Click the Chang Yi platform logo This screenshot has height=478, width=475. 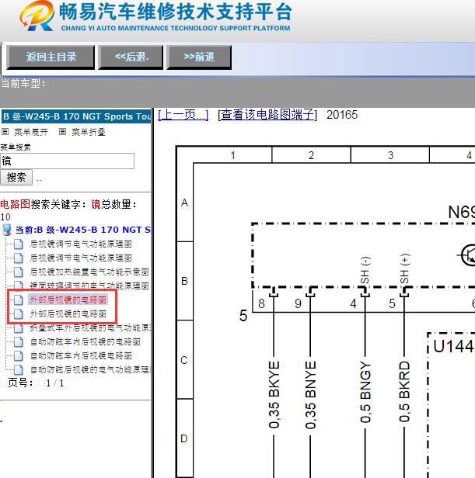tap(37, 16)
